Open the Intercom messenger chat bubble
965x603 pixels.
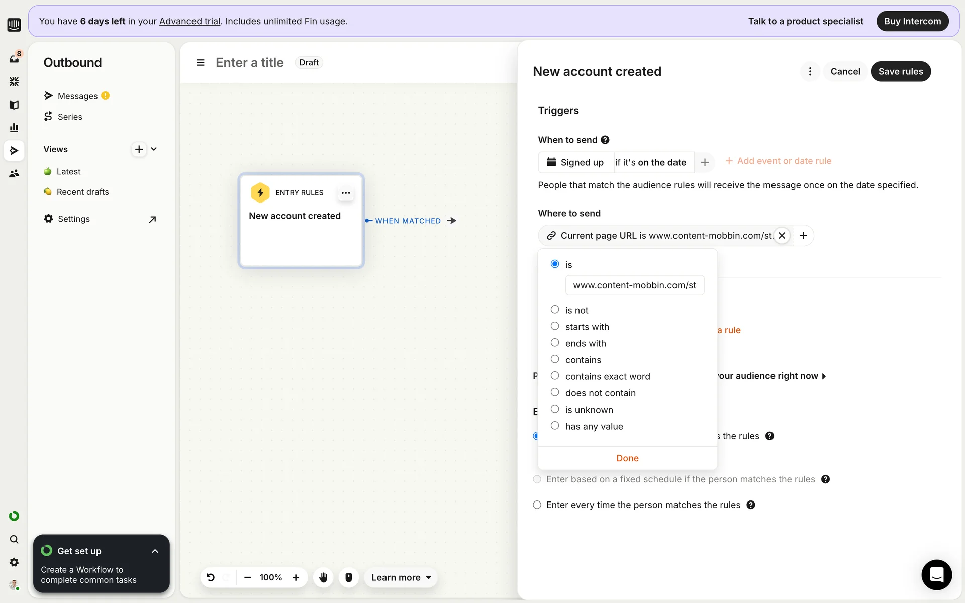coord(936,574)
